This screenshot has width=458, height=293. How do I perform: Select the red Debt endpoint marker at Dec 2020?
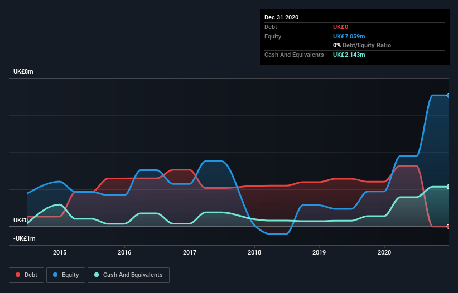click(x=449, y=227)
